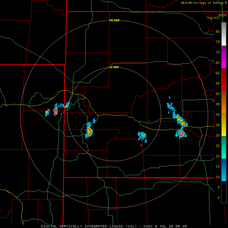Click the scale value 45
The height and width of the screenshot is (228, 228).
pos(218,104)
